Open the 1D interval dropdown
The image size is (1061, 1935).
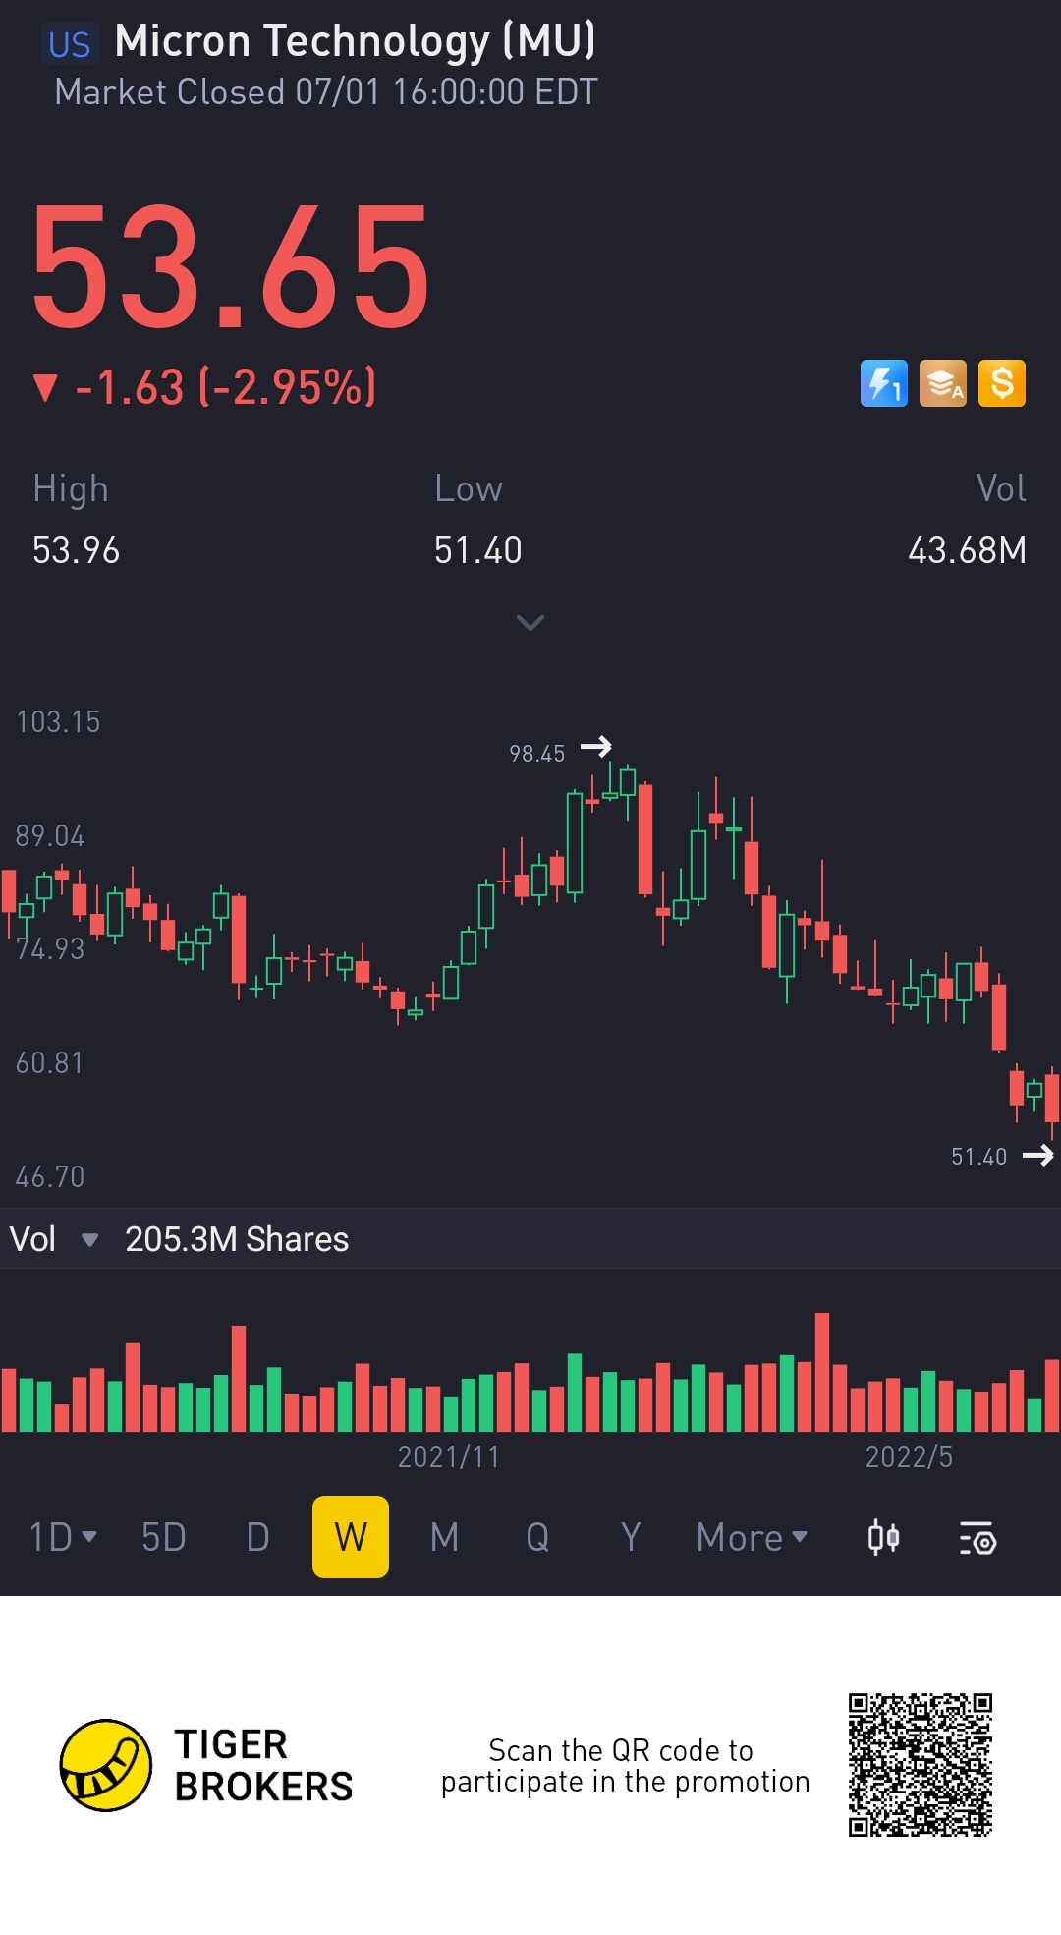(x=63, y=1537)
